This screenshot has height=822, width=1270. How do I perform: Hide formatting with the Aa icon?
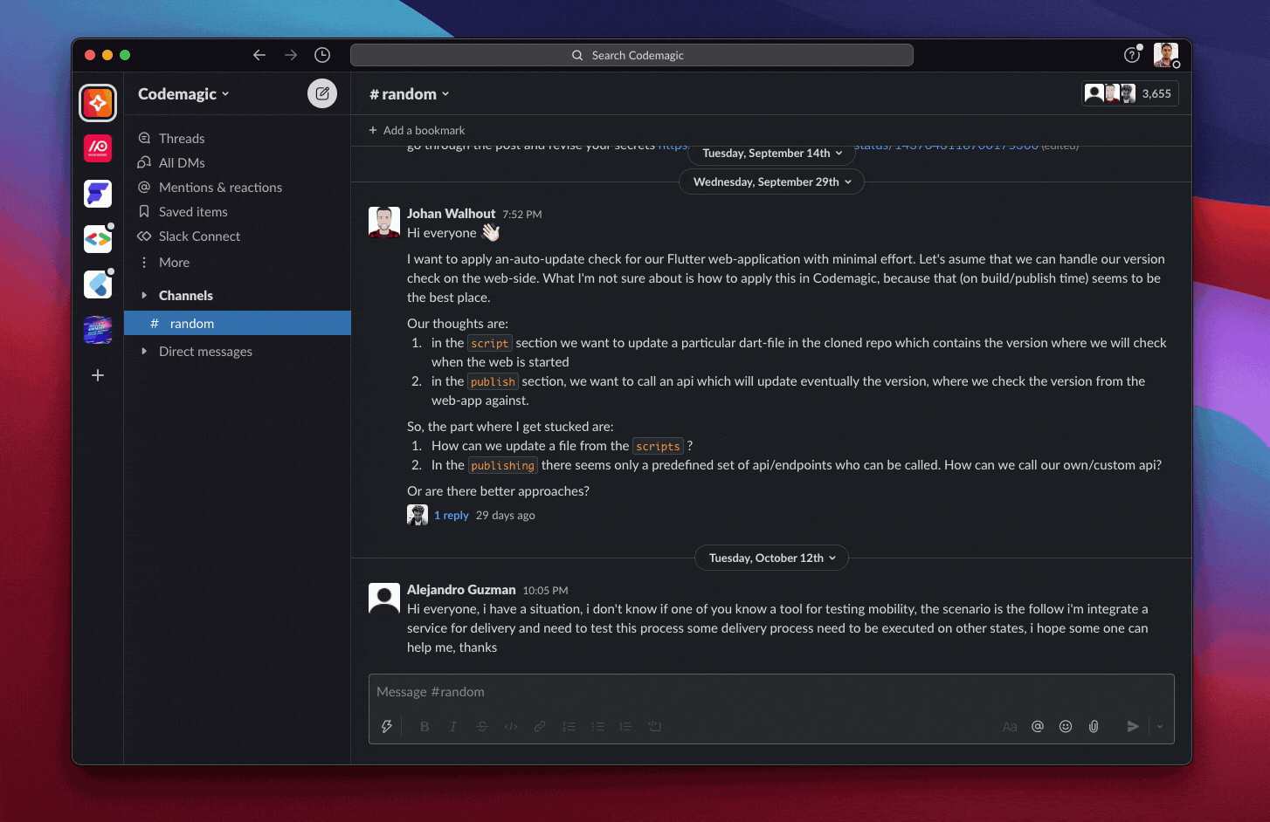pos(1010,726)
